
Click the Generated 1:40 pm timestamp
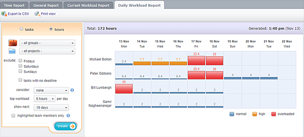coord(274,28)
